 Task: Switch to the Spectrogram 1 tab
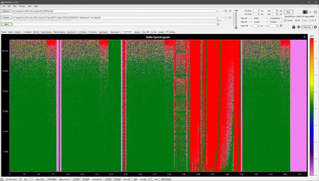(x=103, y=32)
